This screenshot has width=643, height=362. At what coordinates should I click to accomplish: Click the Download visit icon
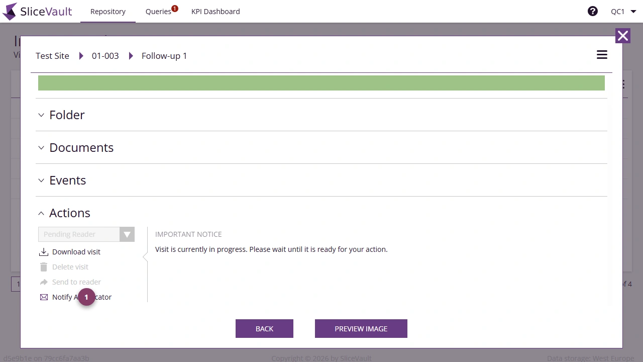[44, 251]
